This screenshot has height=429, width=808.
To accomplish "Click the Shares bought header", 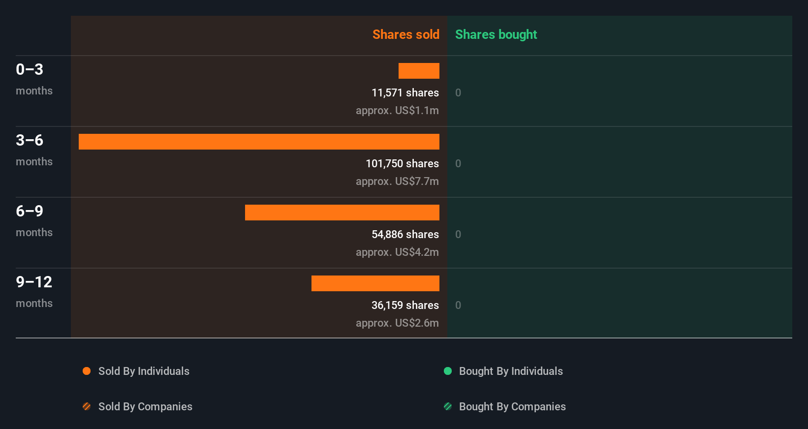I will click(x=496, y=34).
